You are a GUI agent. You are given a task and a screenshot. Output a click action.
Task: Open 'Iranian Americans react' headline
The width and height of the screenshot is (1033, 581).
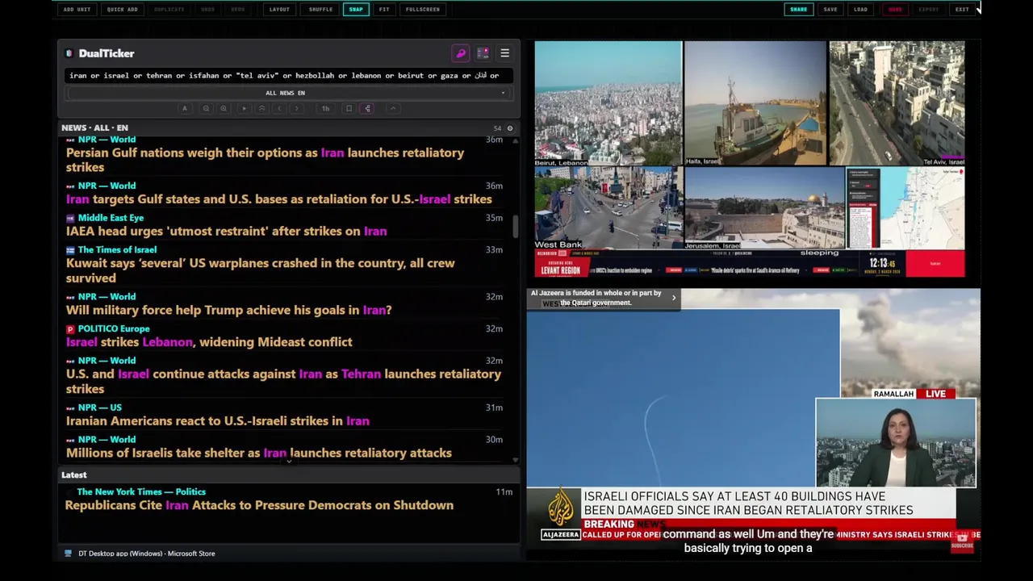218,421
